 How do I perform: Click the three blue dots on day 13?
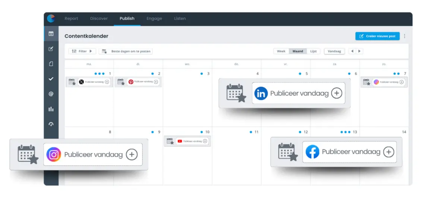point(346,132)
